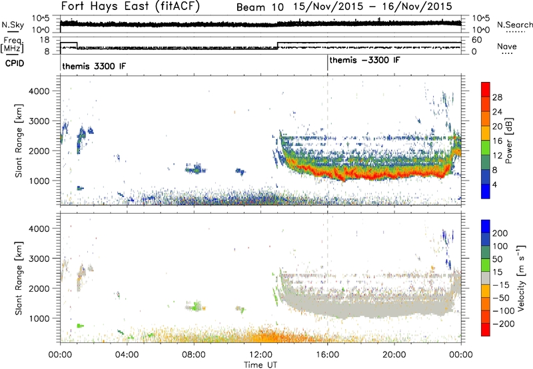Click the black noise trace in the top panel
Screen dimensions: 533x369
pos(261,24)
